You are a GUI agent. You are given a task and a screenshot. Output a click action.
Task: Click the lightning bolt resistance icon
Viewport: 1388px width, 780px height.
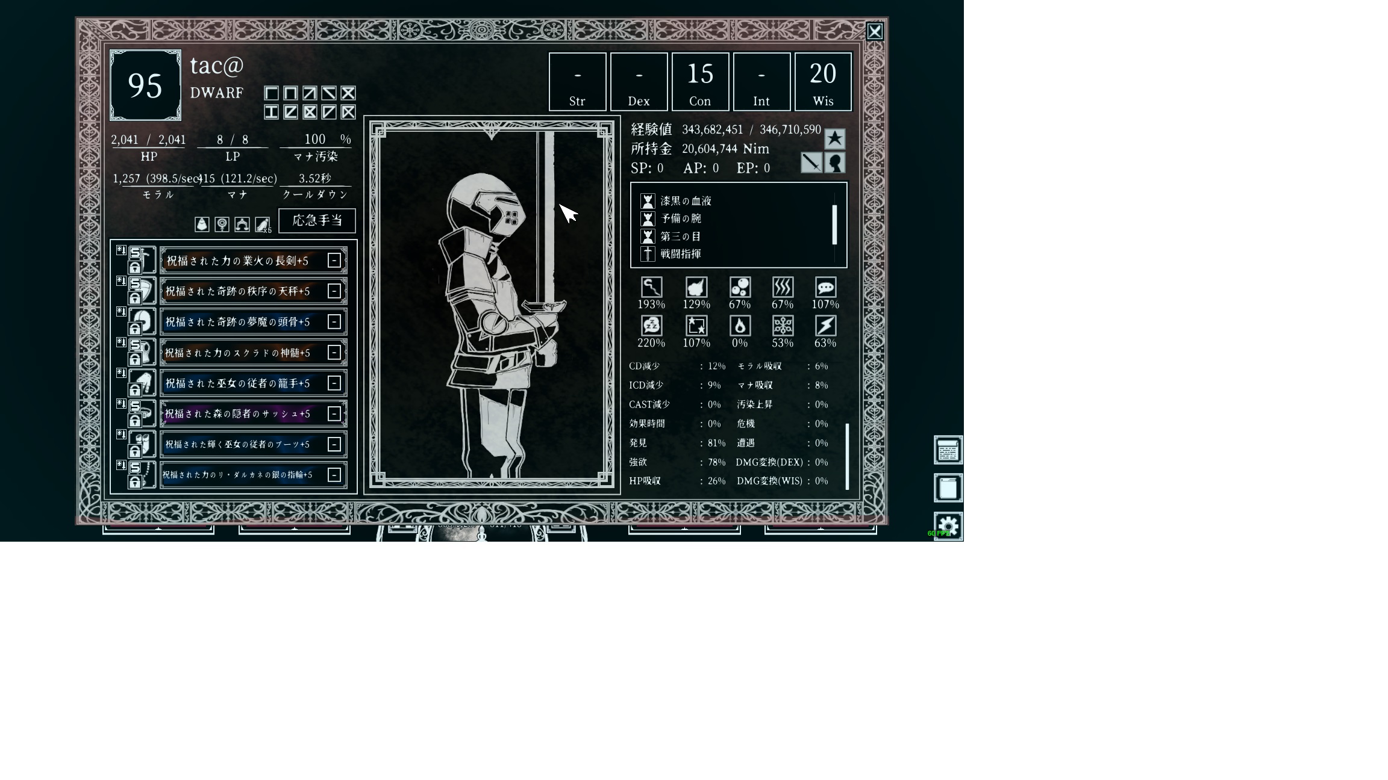point(825,326)
